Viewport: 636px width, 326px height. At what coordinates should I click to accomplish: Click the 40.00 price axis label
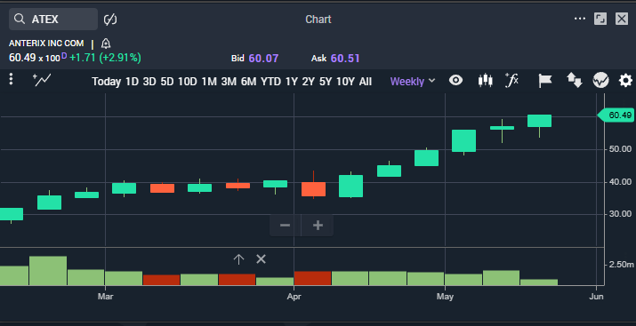(x=620, y=182)
